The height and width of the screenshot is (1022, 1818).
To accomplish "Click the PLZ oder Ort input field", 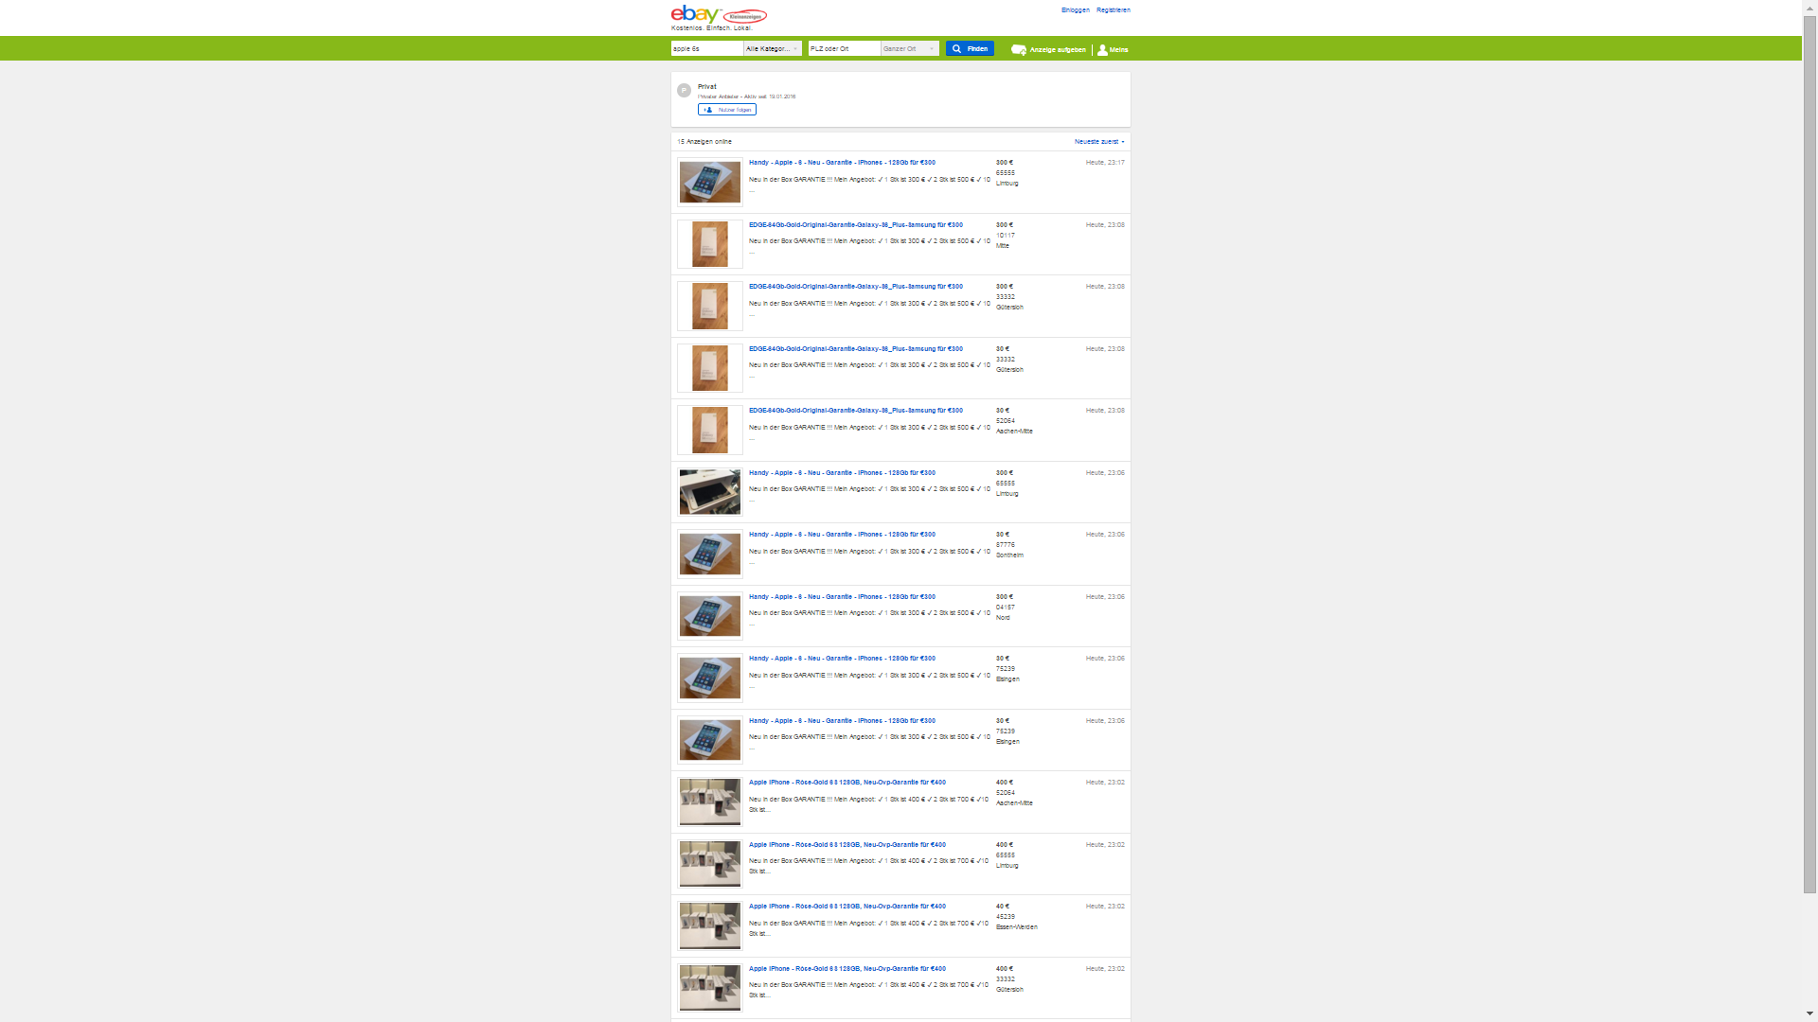I will click(844, 48).
